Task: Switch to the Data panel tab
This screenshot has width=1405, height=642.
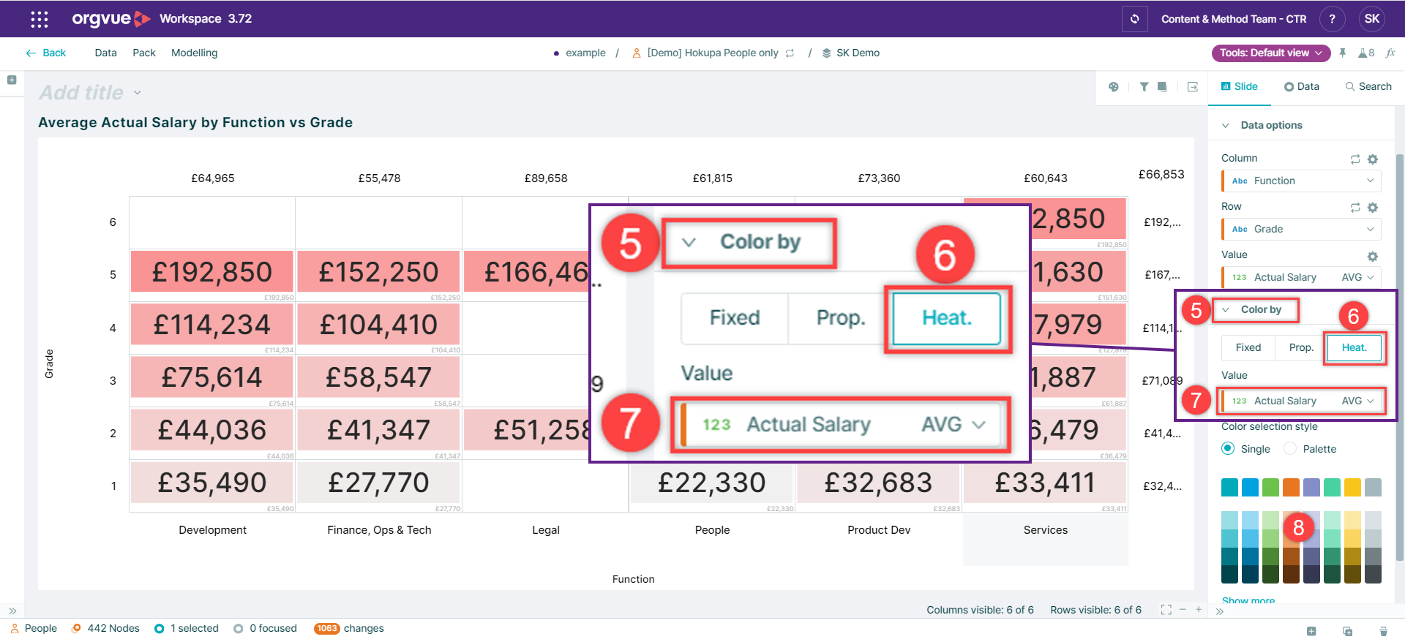Action: (x=1302, y=86)
